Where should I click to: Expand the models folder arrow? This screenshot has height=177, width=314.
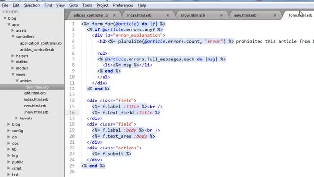tap(13, 68)
